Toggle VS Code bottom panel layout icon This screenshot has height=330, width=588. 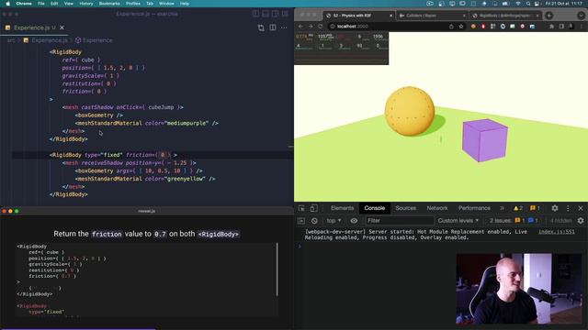coord(266,14)
